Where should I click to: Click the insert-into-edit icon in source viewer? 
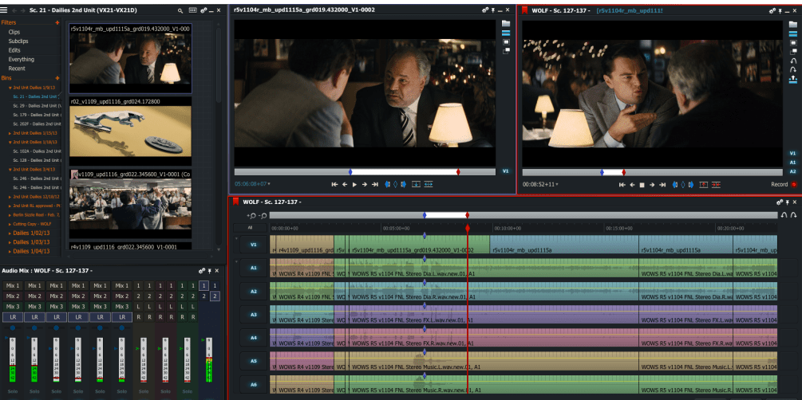(x=416, y=184)
